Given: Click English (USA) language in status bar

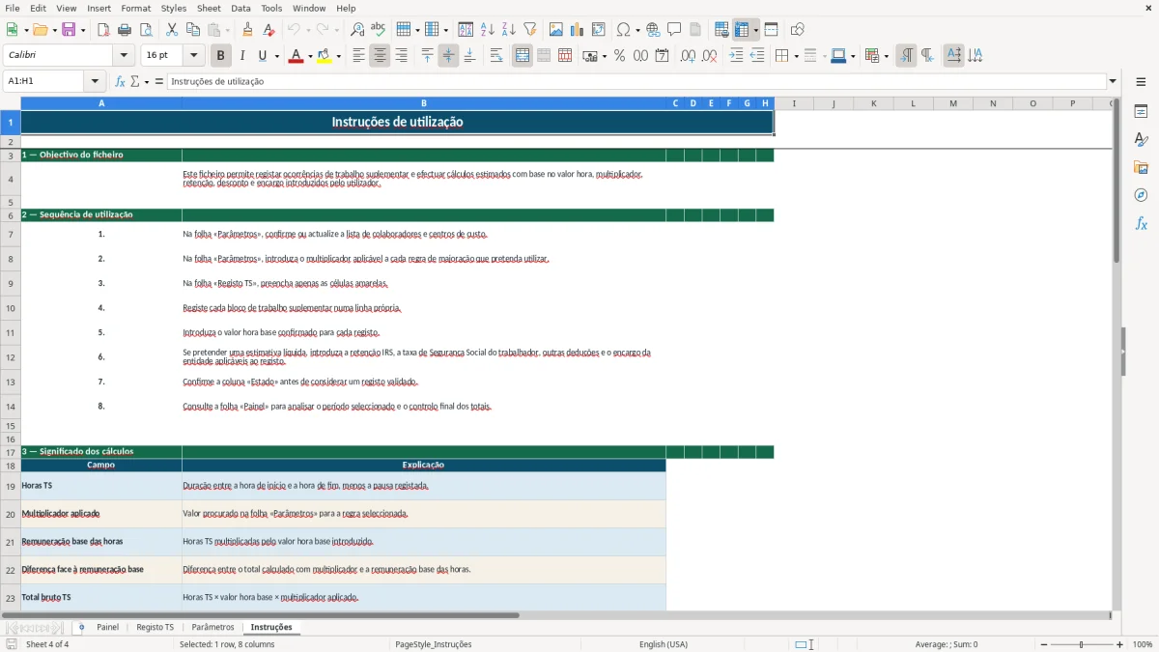Looking at the screenshot, I should point(664,644).
